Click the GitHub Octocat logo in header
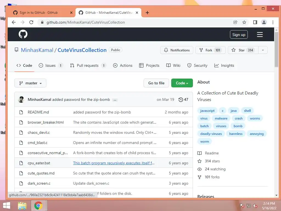Screen dimensions: 281x211 tap(23, 34)
